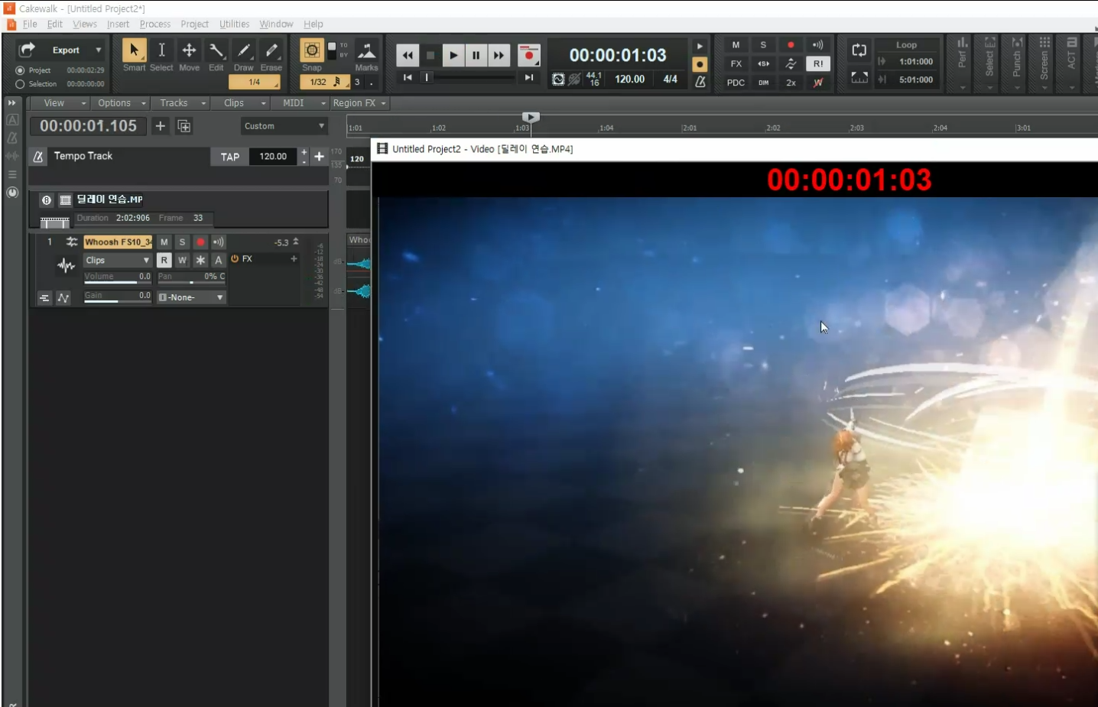
Task: Open the 1/4 draw resolution dropdown
Action: tap(254, 82)
